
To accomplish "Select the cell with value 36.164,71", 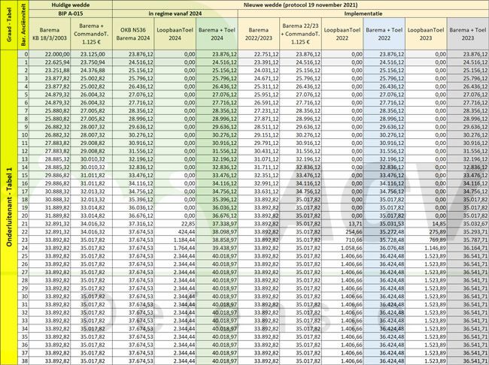I will point(467,248).
